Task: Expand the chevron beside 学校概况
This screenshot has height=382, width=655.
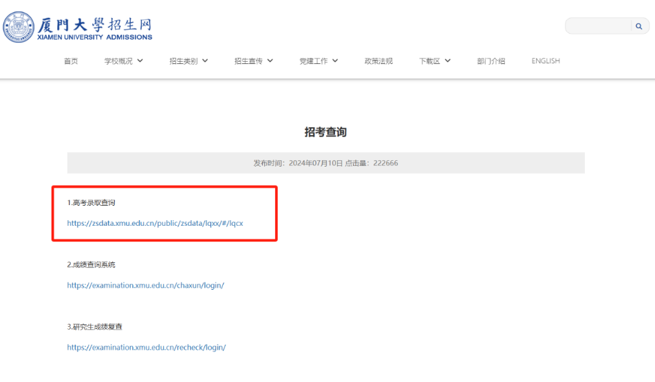Action: 140,61
